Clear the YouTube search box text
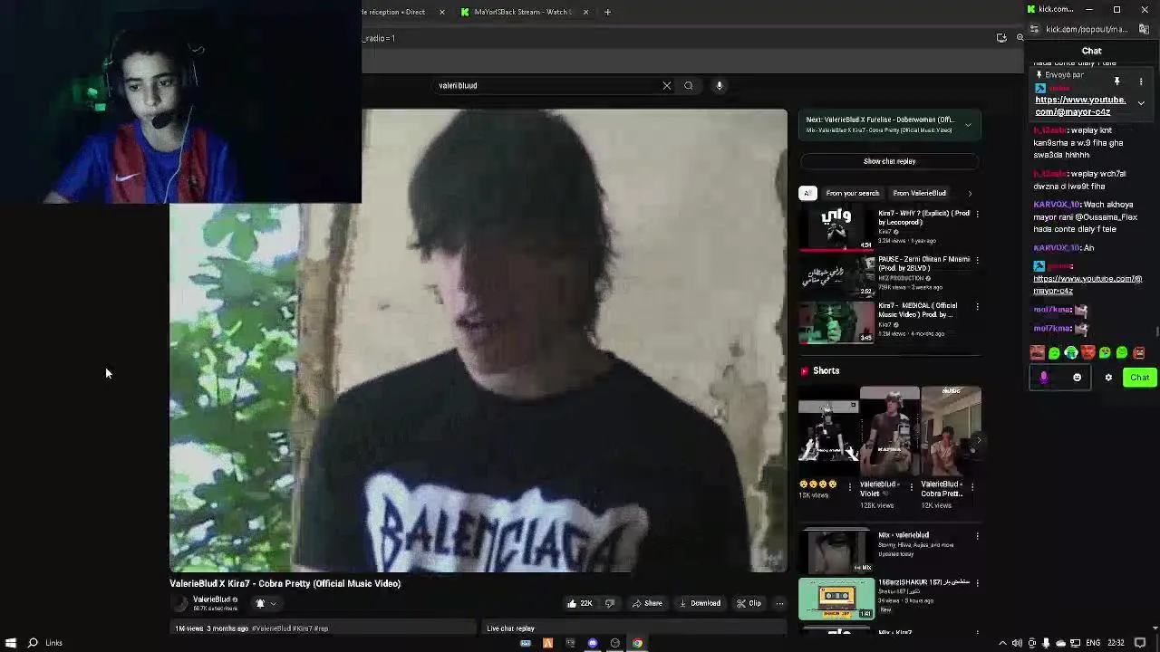The width and height of the screenshot is (1160, 652). [667, 85]
